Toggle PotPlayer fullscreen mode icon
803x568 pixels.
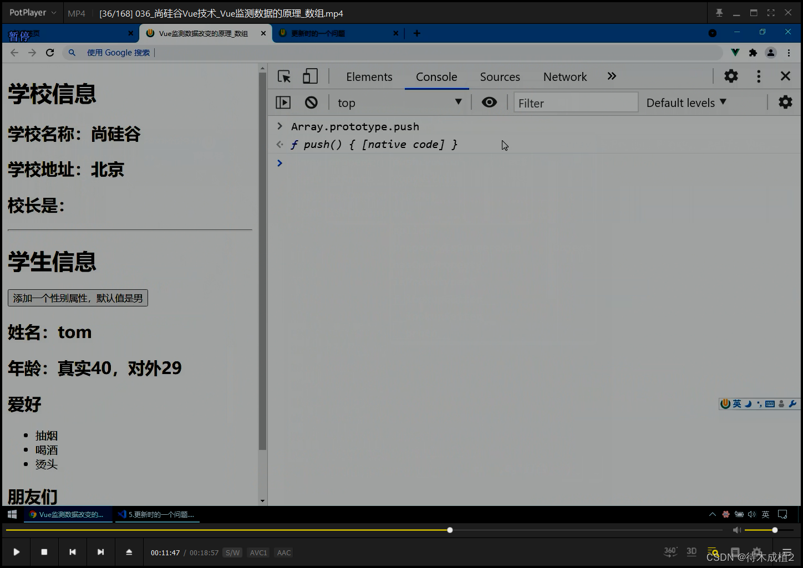(771, 13)
